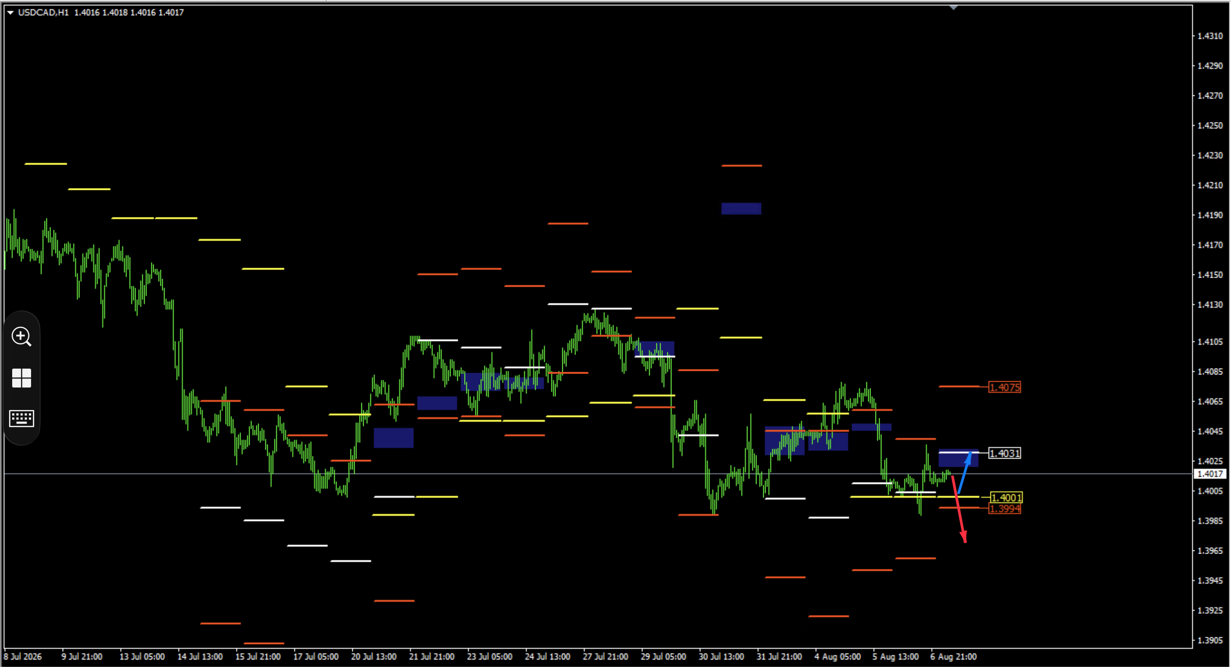Click the 8 Jul 2026 date label
This screenshot has height=667, width=1231.
23,657
